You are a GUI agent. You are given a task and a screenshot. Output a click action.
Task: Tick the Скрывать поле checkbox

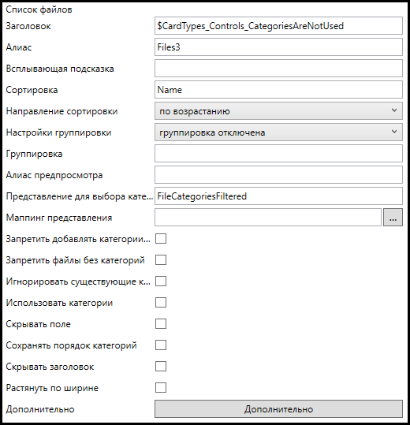pyautogui.click(x=161, y=324)
